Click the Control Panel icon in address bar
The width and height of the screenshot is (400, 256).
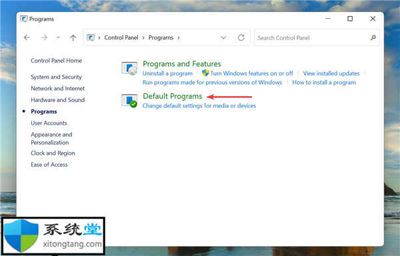pos(91,38)
